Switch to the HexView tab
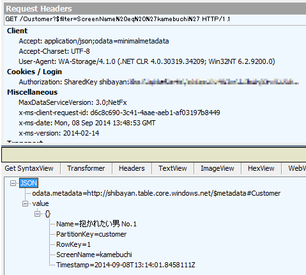Viewport: 306px width, 275px height. tap(261, 168)
